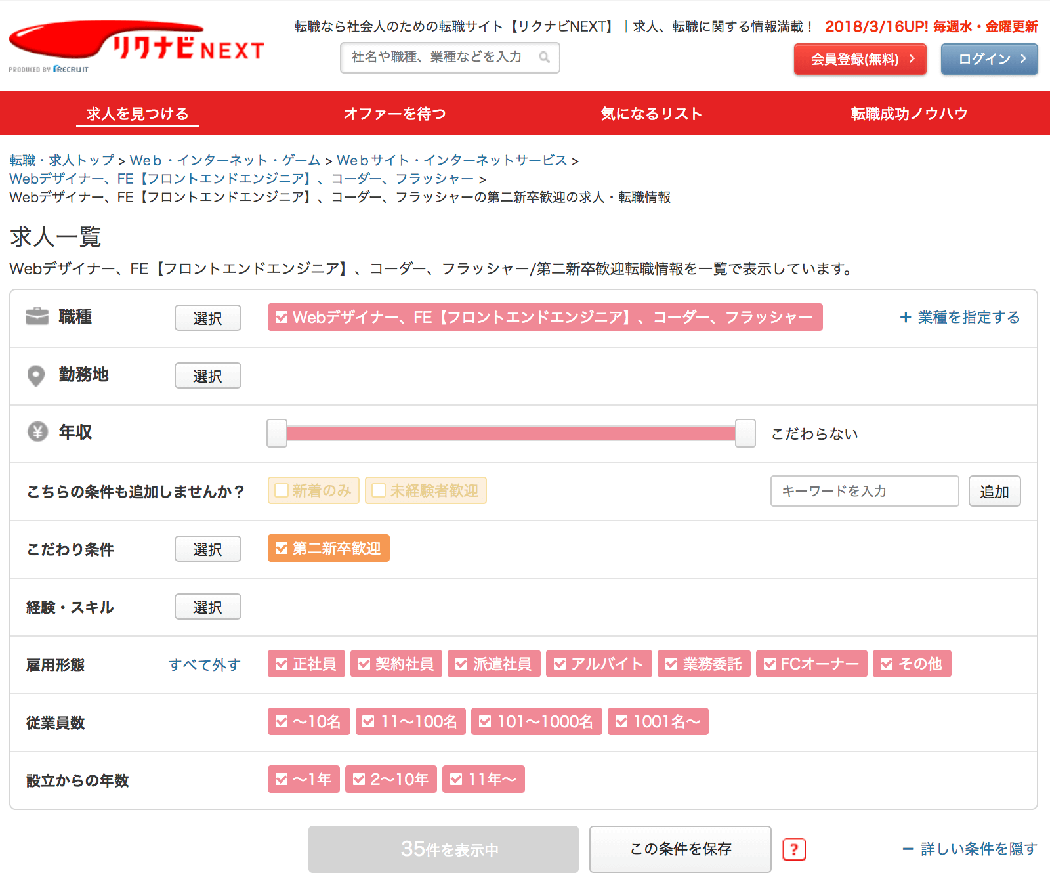
Task: Click the pink 年収 slider track
Action: [511, 433]
